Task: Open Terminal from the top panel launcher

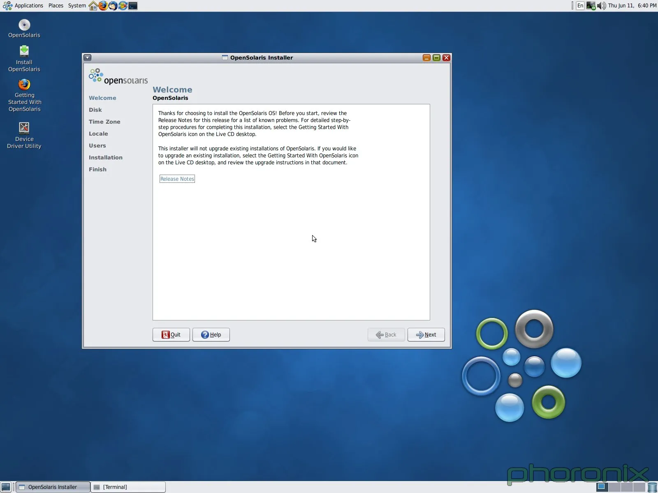Action: point(133,6)
